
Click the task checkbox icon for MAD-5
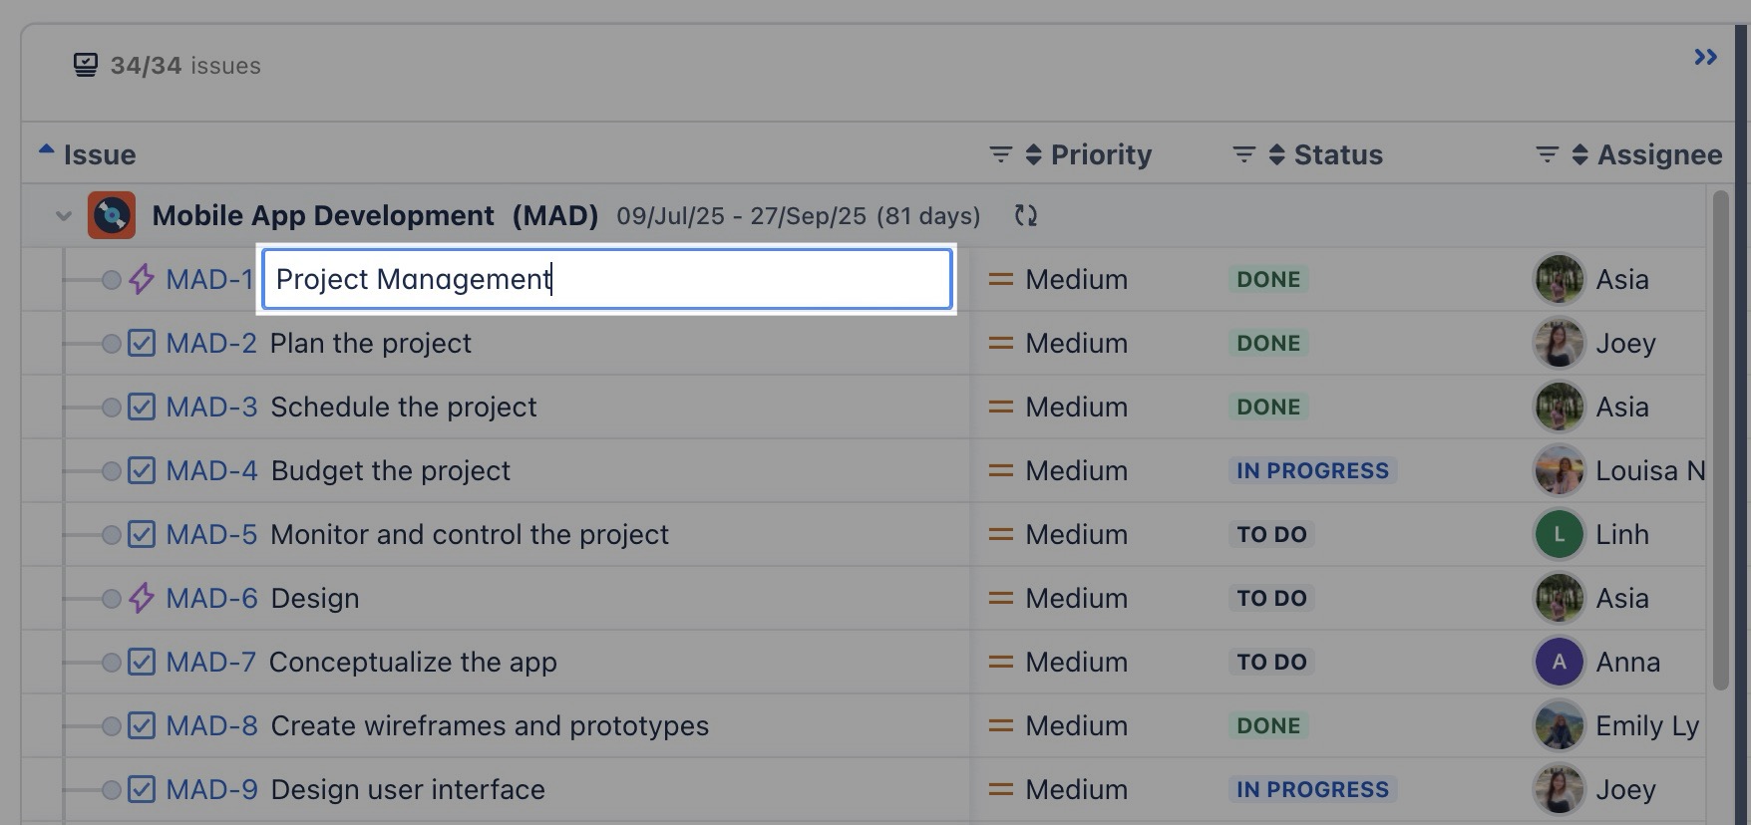pos(142,534)
